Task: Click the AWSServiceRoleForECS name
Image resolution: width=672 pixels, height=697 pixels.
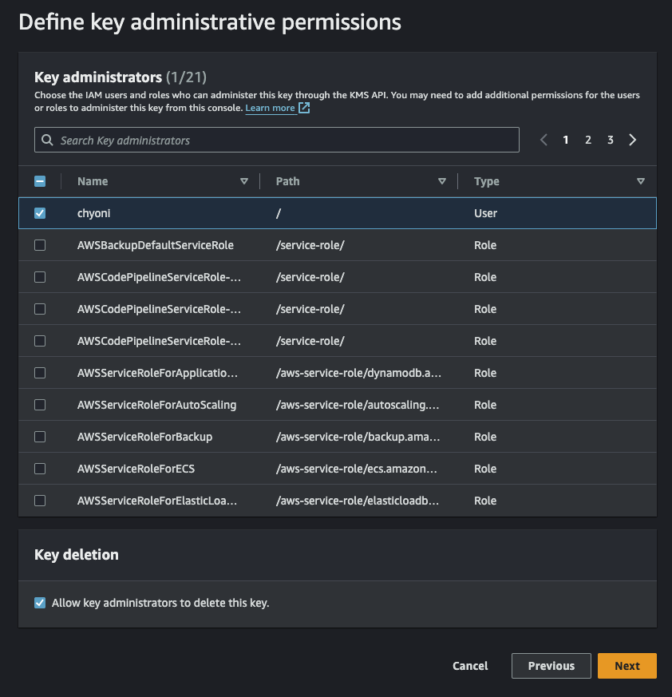Action: pos(136,469)
